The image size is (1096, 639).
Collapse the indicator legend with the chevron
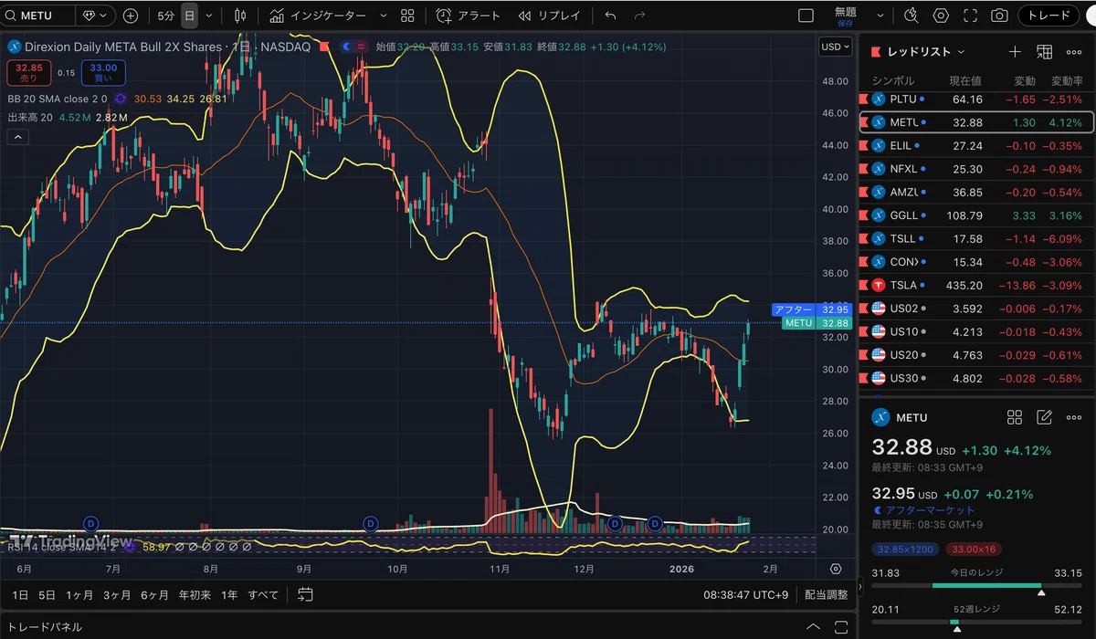point(17,137)
